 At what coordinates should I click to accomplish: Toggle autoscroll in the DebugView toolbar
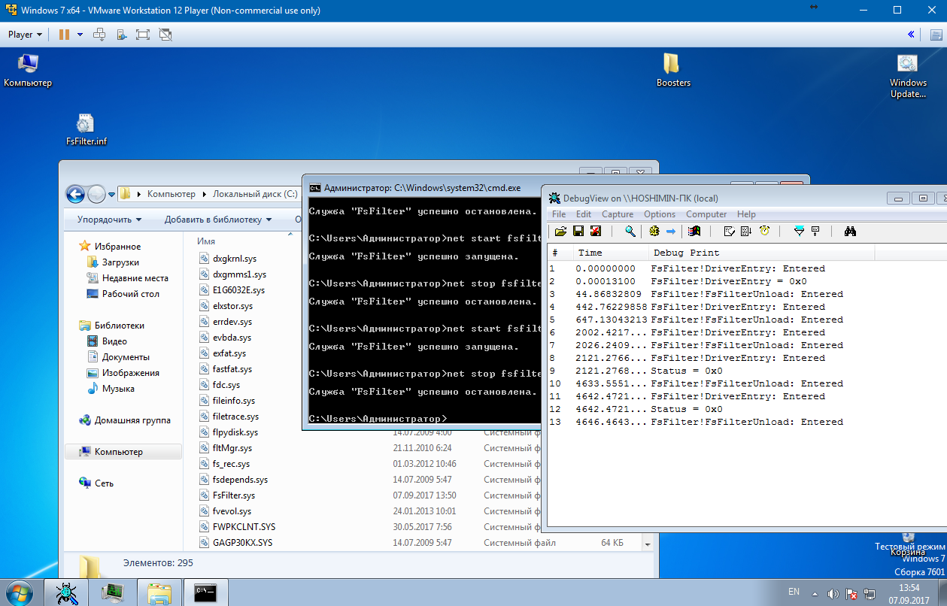point(746,232)
